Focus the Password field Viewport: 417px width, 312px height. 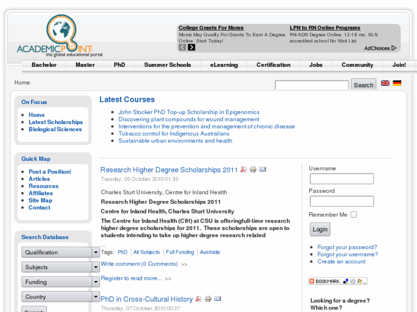coord(342,201)
